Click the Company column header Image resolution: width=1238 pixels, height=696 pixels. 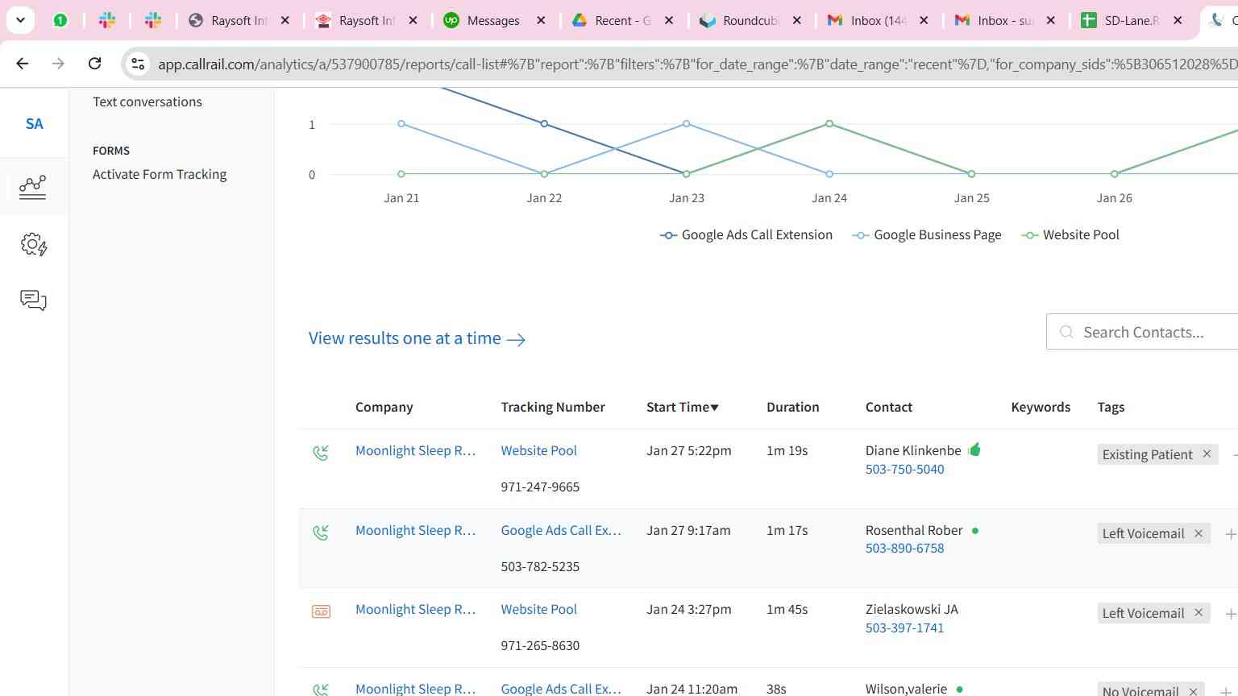[x=384, y=407]
